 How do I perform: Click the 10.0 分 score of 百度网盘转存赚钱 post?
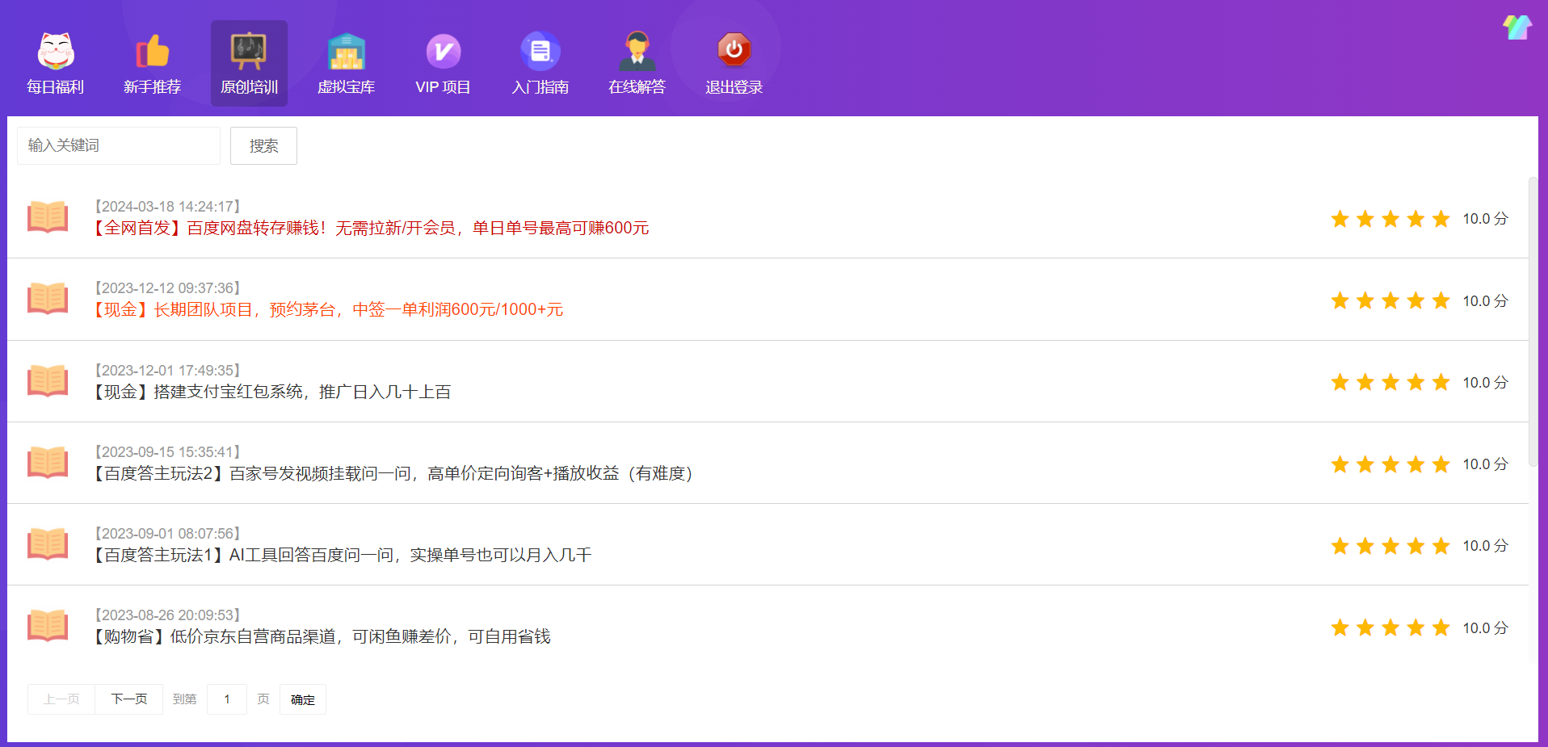click(1485, 219)
